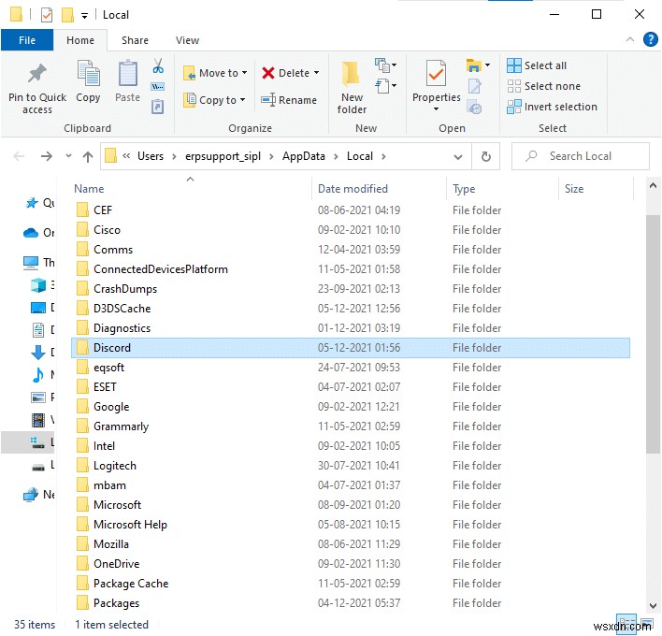Image resolution: width=662 pixels, height=636 pixels.
Task: Switch to the Home ribbon tab
Action: [80, 40]
